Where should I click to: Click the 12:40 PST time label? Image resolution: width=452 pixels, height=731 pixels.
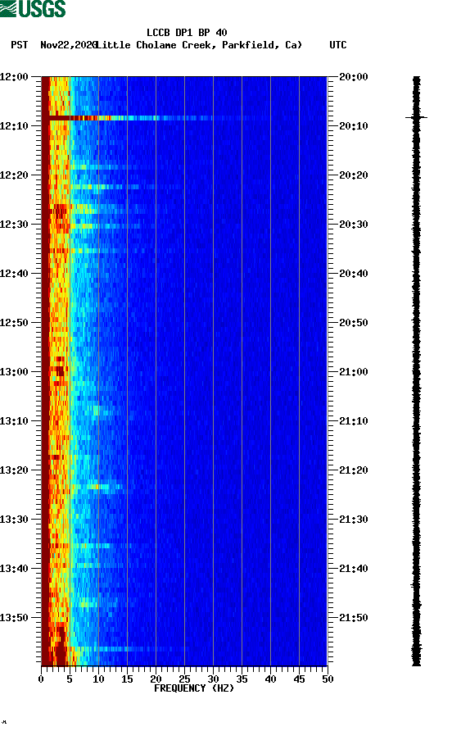click(14, 273)
